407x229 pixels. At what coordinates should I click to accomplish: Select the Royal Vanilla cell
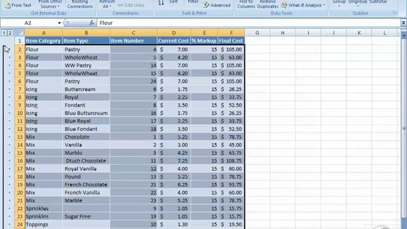(x=86, y=169)
